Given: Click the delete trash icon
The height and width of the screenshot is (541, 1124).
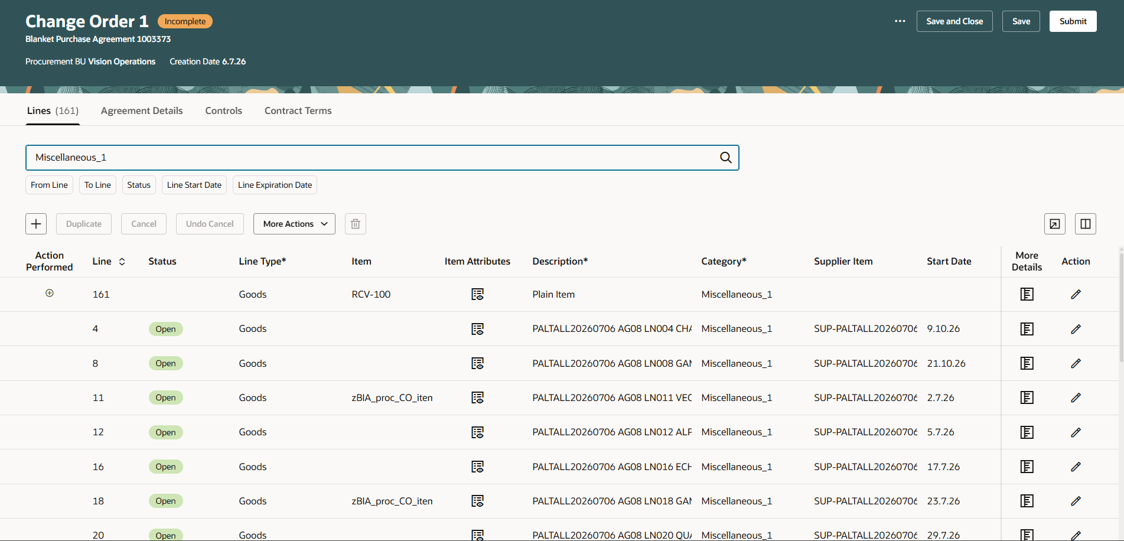Looking at the screenshot, I should 356,224.
